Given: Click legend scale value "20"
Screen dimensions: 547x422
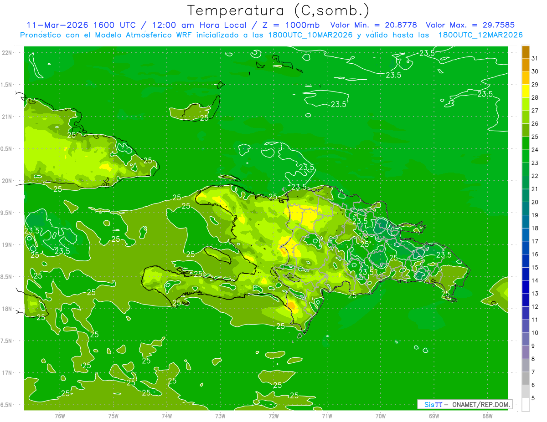Looking at the screenshot, I should tap(535, 202).
